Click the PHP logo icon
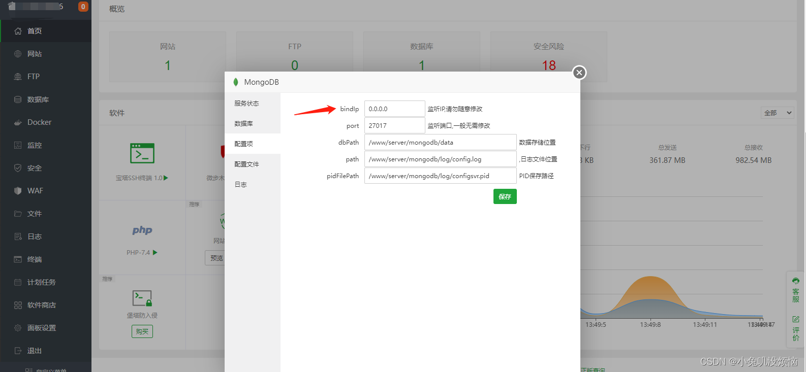Viewport: 806px width, 372px height. click(142, 230)
